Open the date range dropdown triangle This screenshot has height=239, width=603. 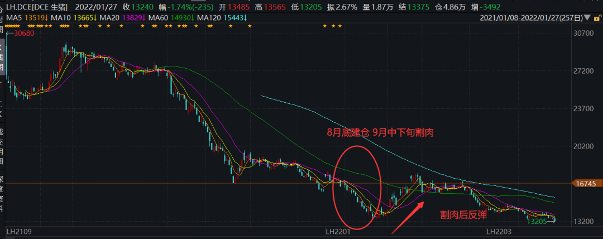coord(587,18)
